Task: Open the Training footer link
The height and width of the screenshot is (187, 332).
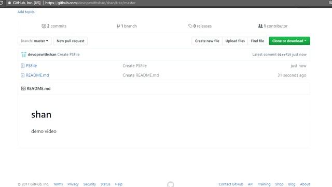Action: point(264,184)
